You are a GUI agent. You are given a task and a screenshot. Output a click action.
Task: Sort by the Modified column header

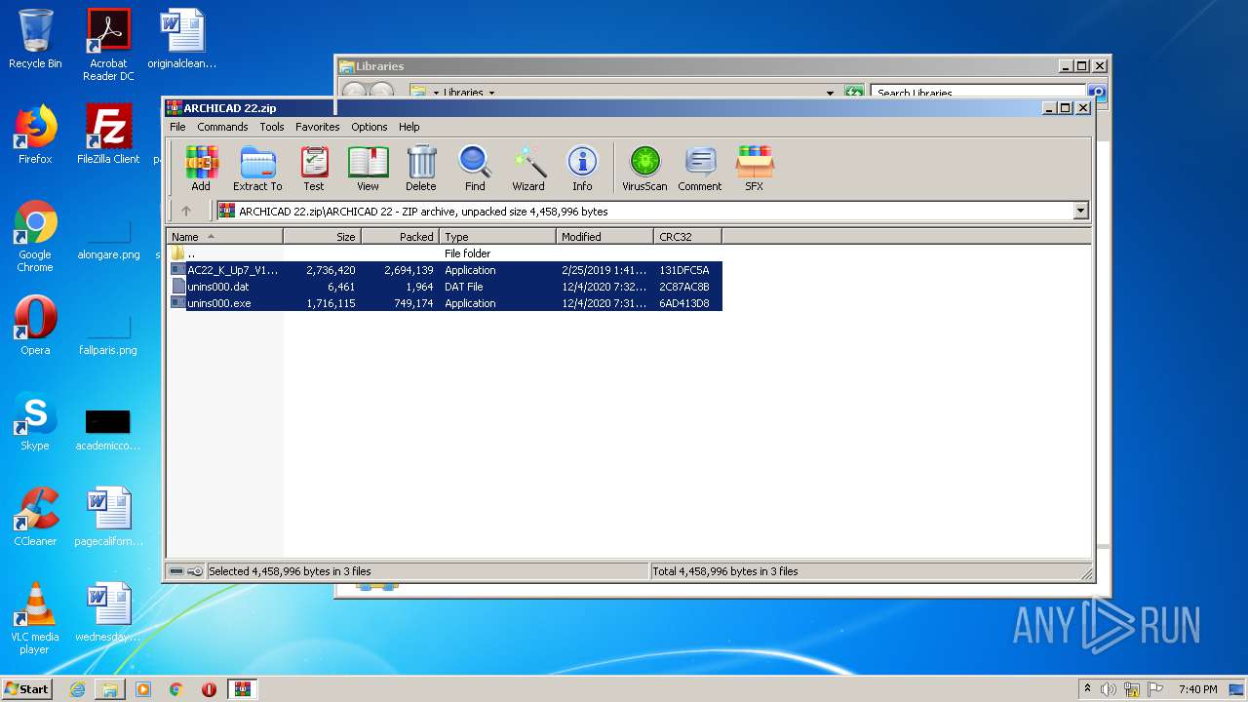[x=605, y=237]
